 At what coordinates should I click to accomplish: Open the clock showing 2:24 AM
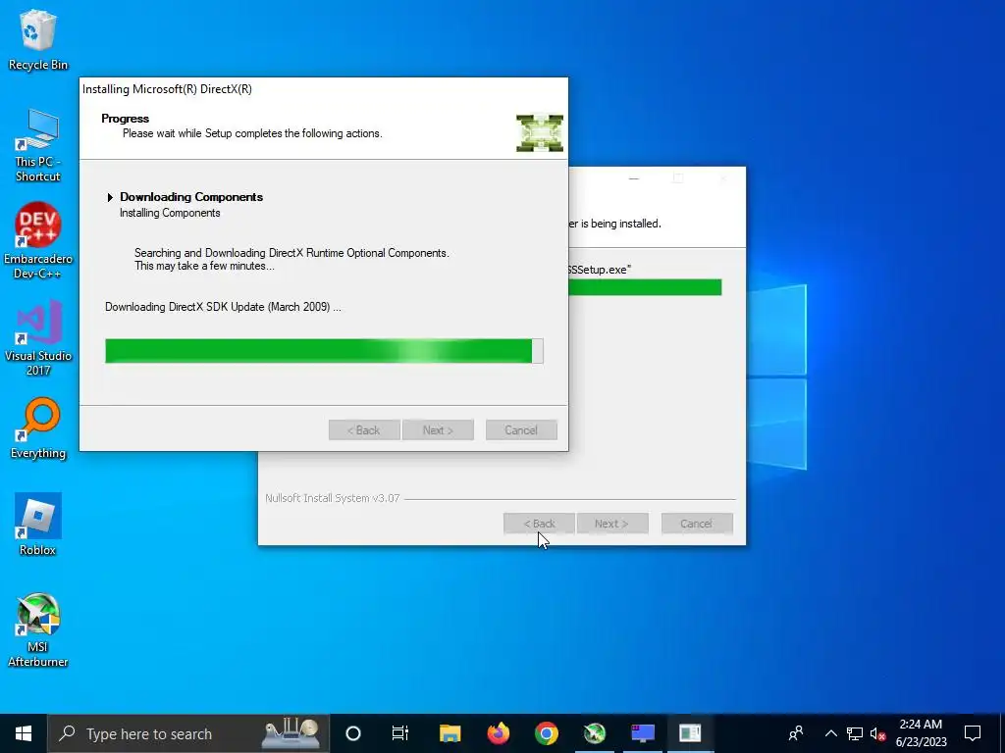(x=921, y=733)
